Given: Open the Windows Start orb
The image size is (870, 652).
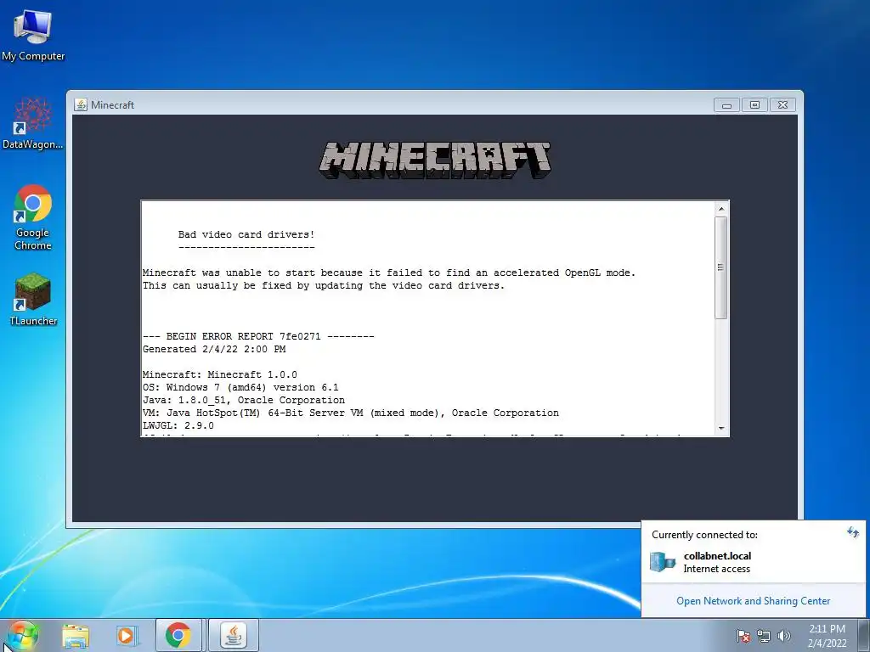Looking at the screenshot, I should pos(21,635).
